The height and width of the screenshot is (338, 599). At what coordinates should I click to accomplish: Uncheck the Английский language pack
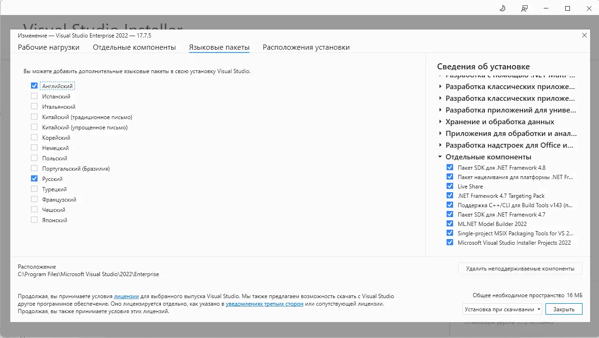34,86
